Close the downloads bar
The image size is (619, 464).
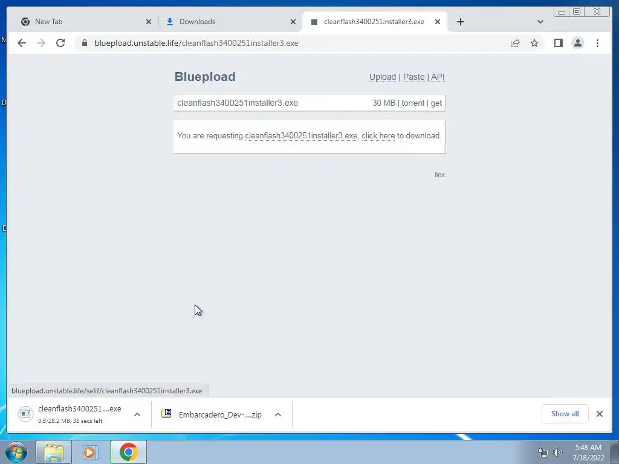[599, 413]
